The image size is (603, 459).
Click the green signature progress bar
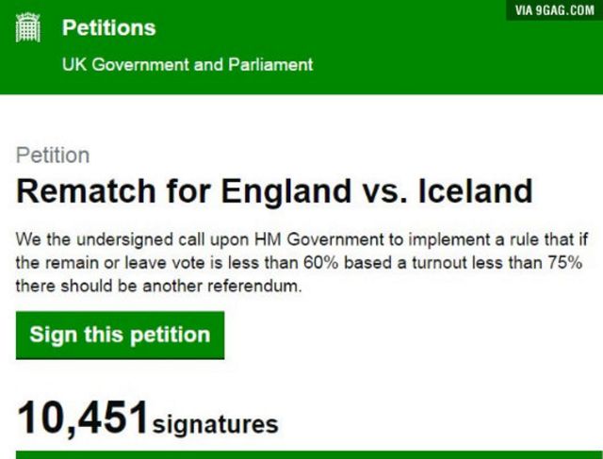(x=301, y=454)
